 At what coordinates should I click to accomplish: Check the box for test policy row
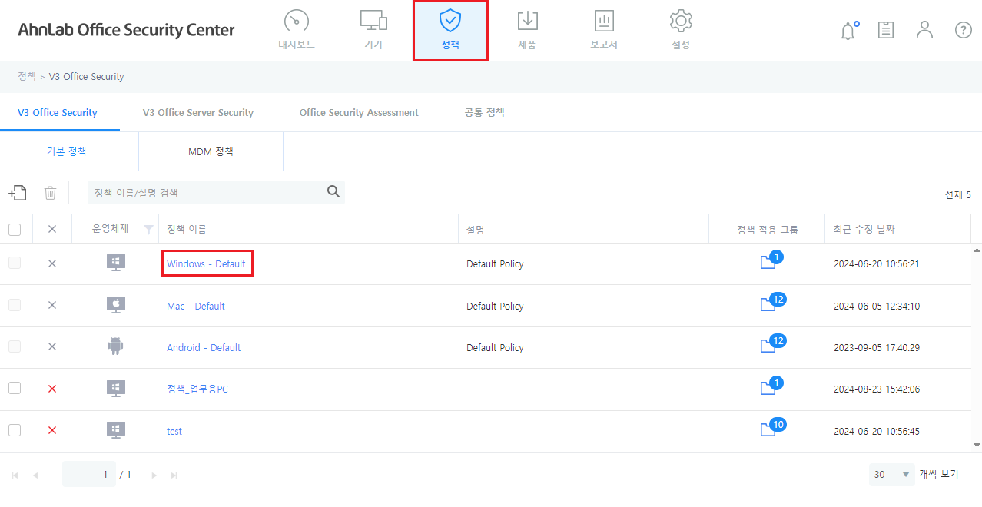[x=15, y=430]
